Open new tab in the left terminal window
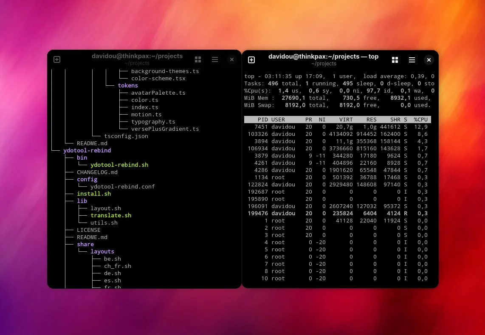 click(x=57, y=59)
